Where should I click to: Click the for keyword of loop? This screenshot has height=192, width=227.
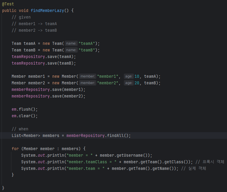15,149
